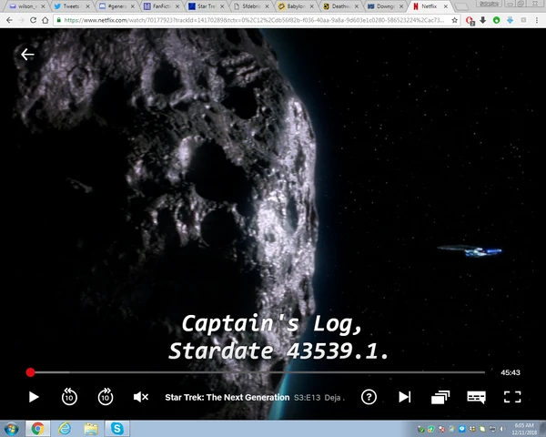Switch to the Deathw tab

[340, 6]
